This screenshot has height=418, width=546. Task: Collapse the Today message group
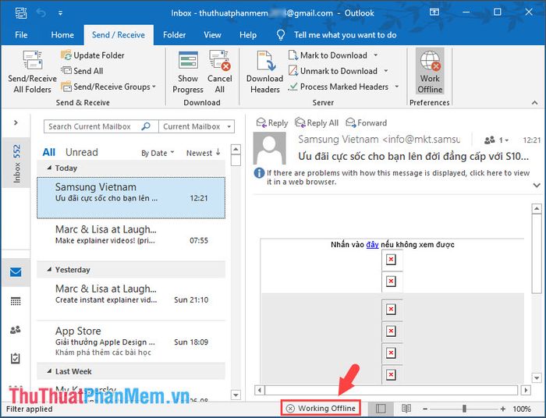pyautogui.click(x=51, y=168)
